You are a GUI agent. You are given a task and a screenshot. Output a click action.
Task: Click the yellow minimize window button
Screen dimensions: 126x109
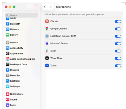click(x=10, y=7)
